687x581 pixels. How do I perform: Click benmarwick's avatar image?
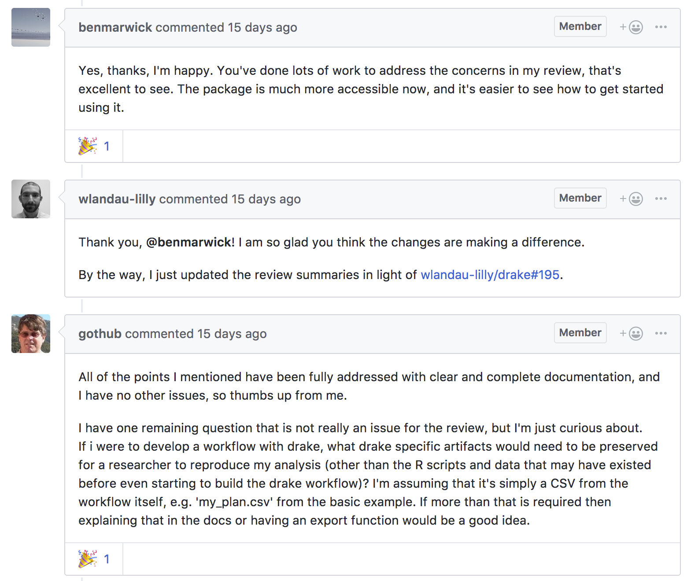31,27
